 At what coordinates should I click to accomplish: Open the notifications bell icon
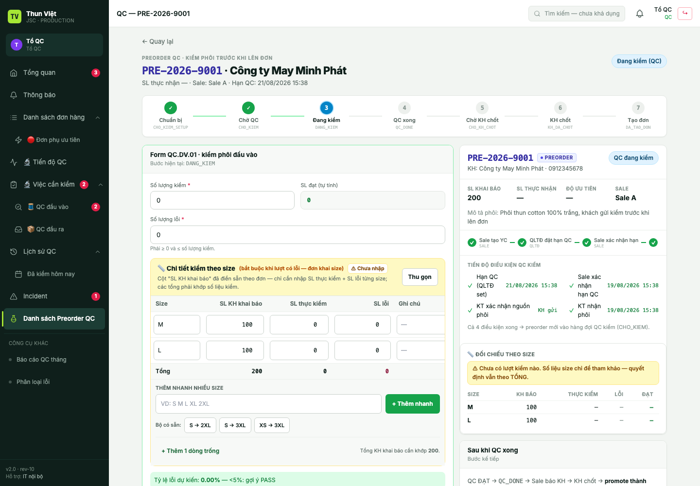click(640, 14)
